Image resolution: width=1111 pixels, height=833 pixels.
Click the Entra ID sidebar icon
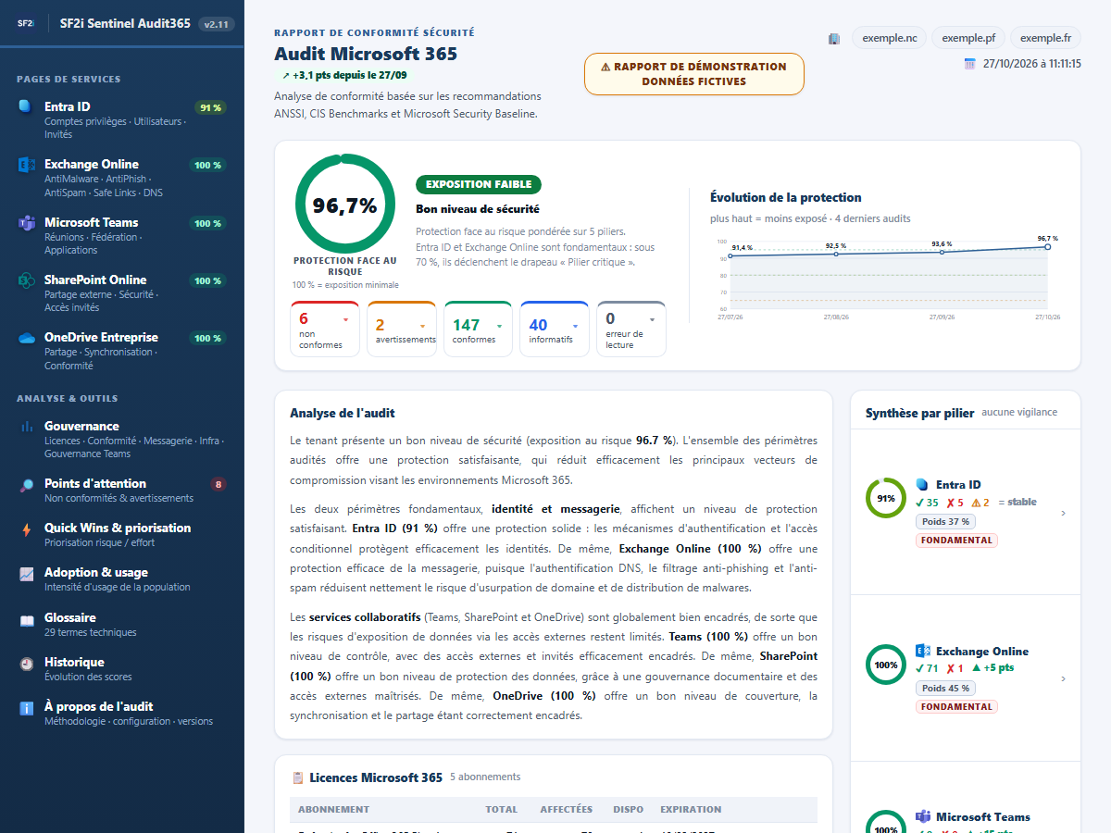click(26, 106)
